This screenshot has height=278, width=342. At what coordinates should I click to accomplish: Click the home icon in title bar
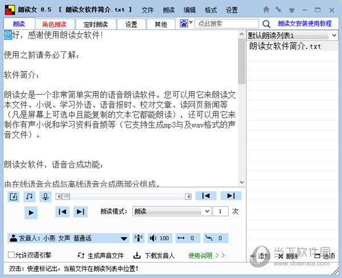coord(267,10)
